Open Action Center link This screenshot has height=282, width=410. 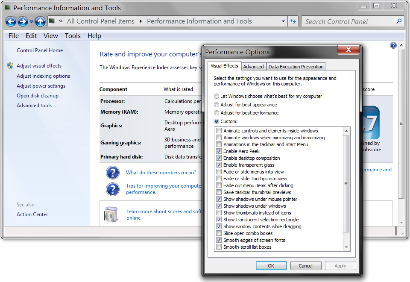(x=32, y=214)
